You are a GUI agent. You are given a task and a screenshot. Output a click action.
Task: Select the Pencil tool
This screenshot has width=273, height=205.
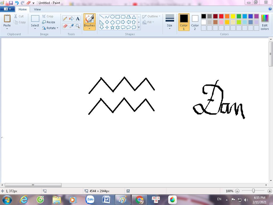[65, 18]
